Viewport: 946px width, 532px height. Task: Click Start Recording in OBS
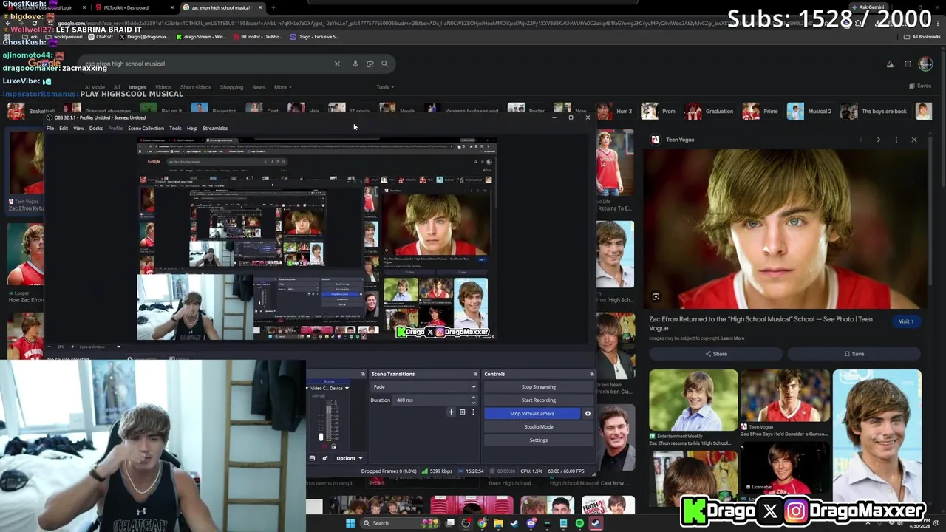point(539,400)
